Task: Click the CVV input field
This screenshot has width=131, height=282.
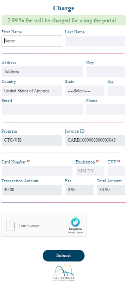Action: pos(116,171)
